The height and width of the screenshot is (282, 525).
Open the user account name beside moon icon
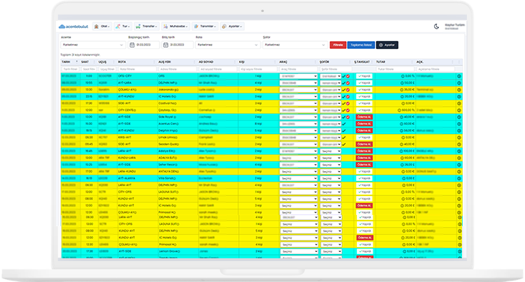click(x=454, y=27)
